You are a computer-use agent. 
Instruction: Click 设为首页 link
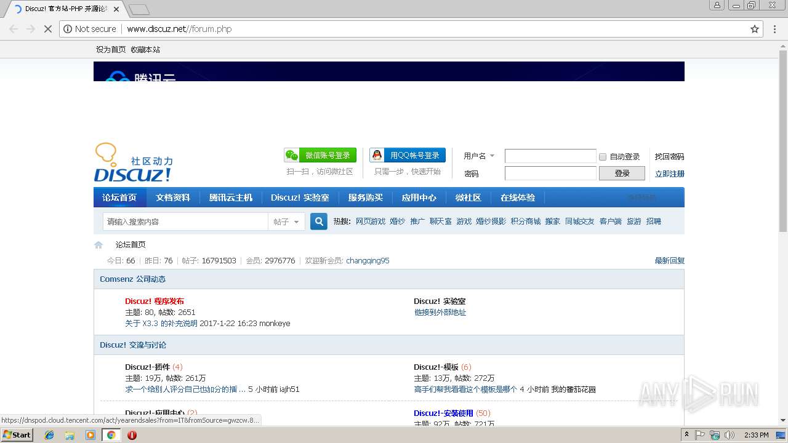point(111,50)
